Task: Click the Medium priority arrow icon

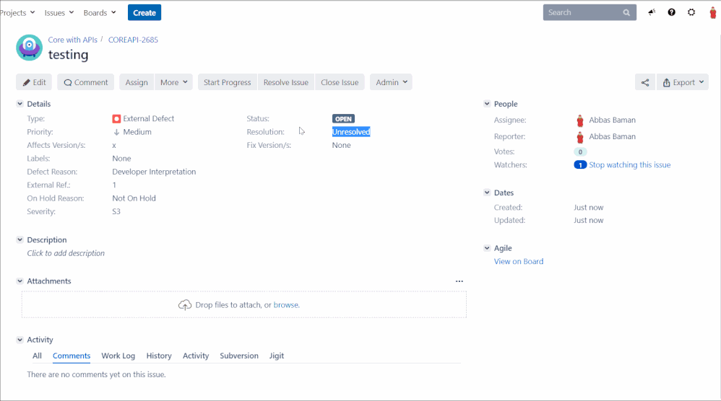Action: [116, 132]
